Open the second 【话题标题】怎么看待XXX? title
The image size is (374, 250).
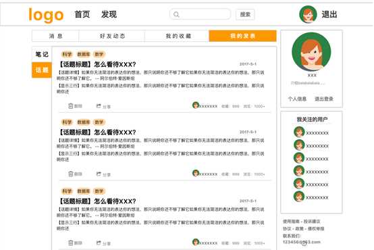(97, 132)
